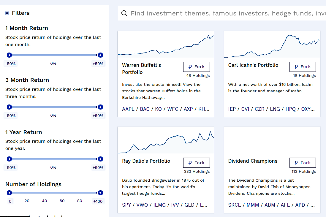This screenshot has height=217, width=326.
Task: Click Buffett's description mentioning Berkshire Hathaway
Action: 161,91
